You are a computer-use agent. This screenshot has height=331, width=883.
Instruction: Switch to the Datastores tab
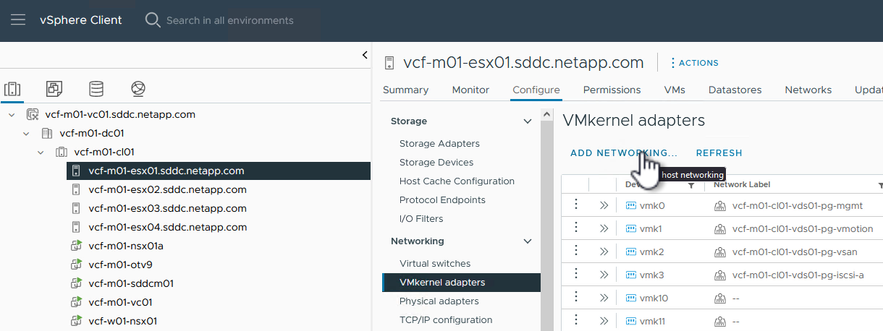click(x=735, y=90)
